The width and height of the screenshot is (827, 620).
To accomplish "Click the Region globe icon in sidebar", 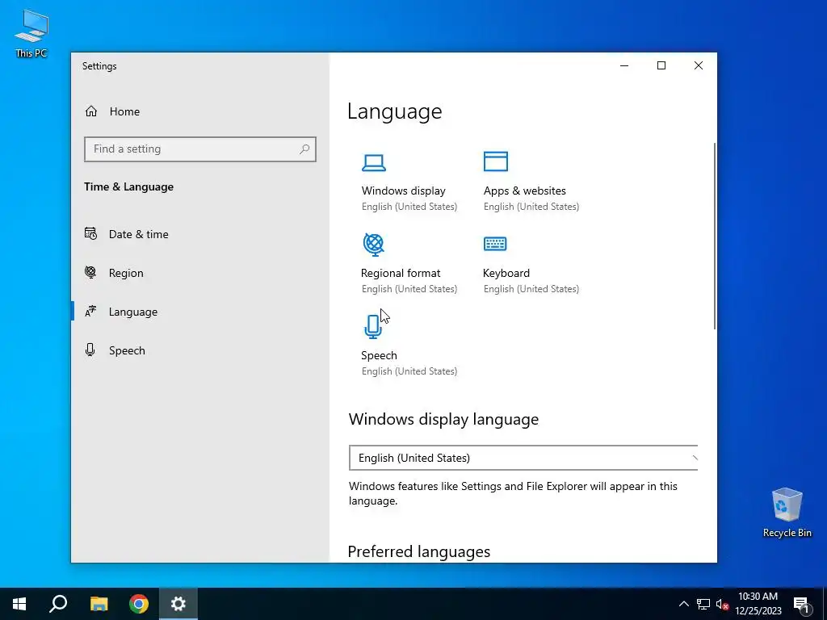I will (90, 272).
